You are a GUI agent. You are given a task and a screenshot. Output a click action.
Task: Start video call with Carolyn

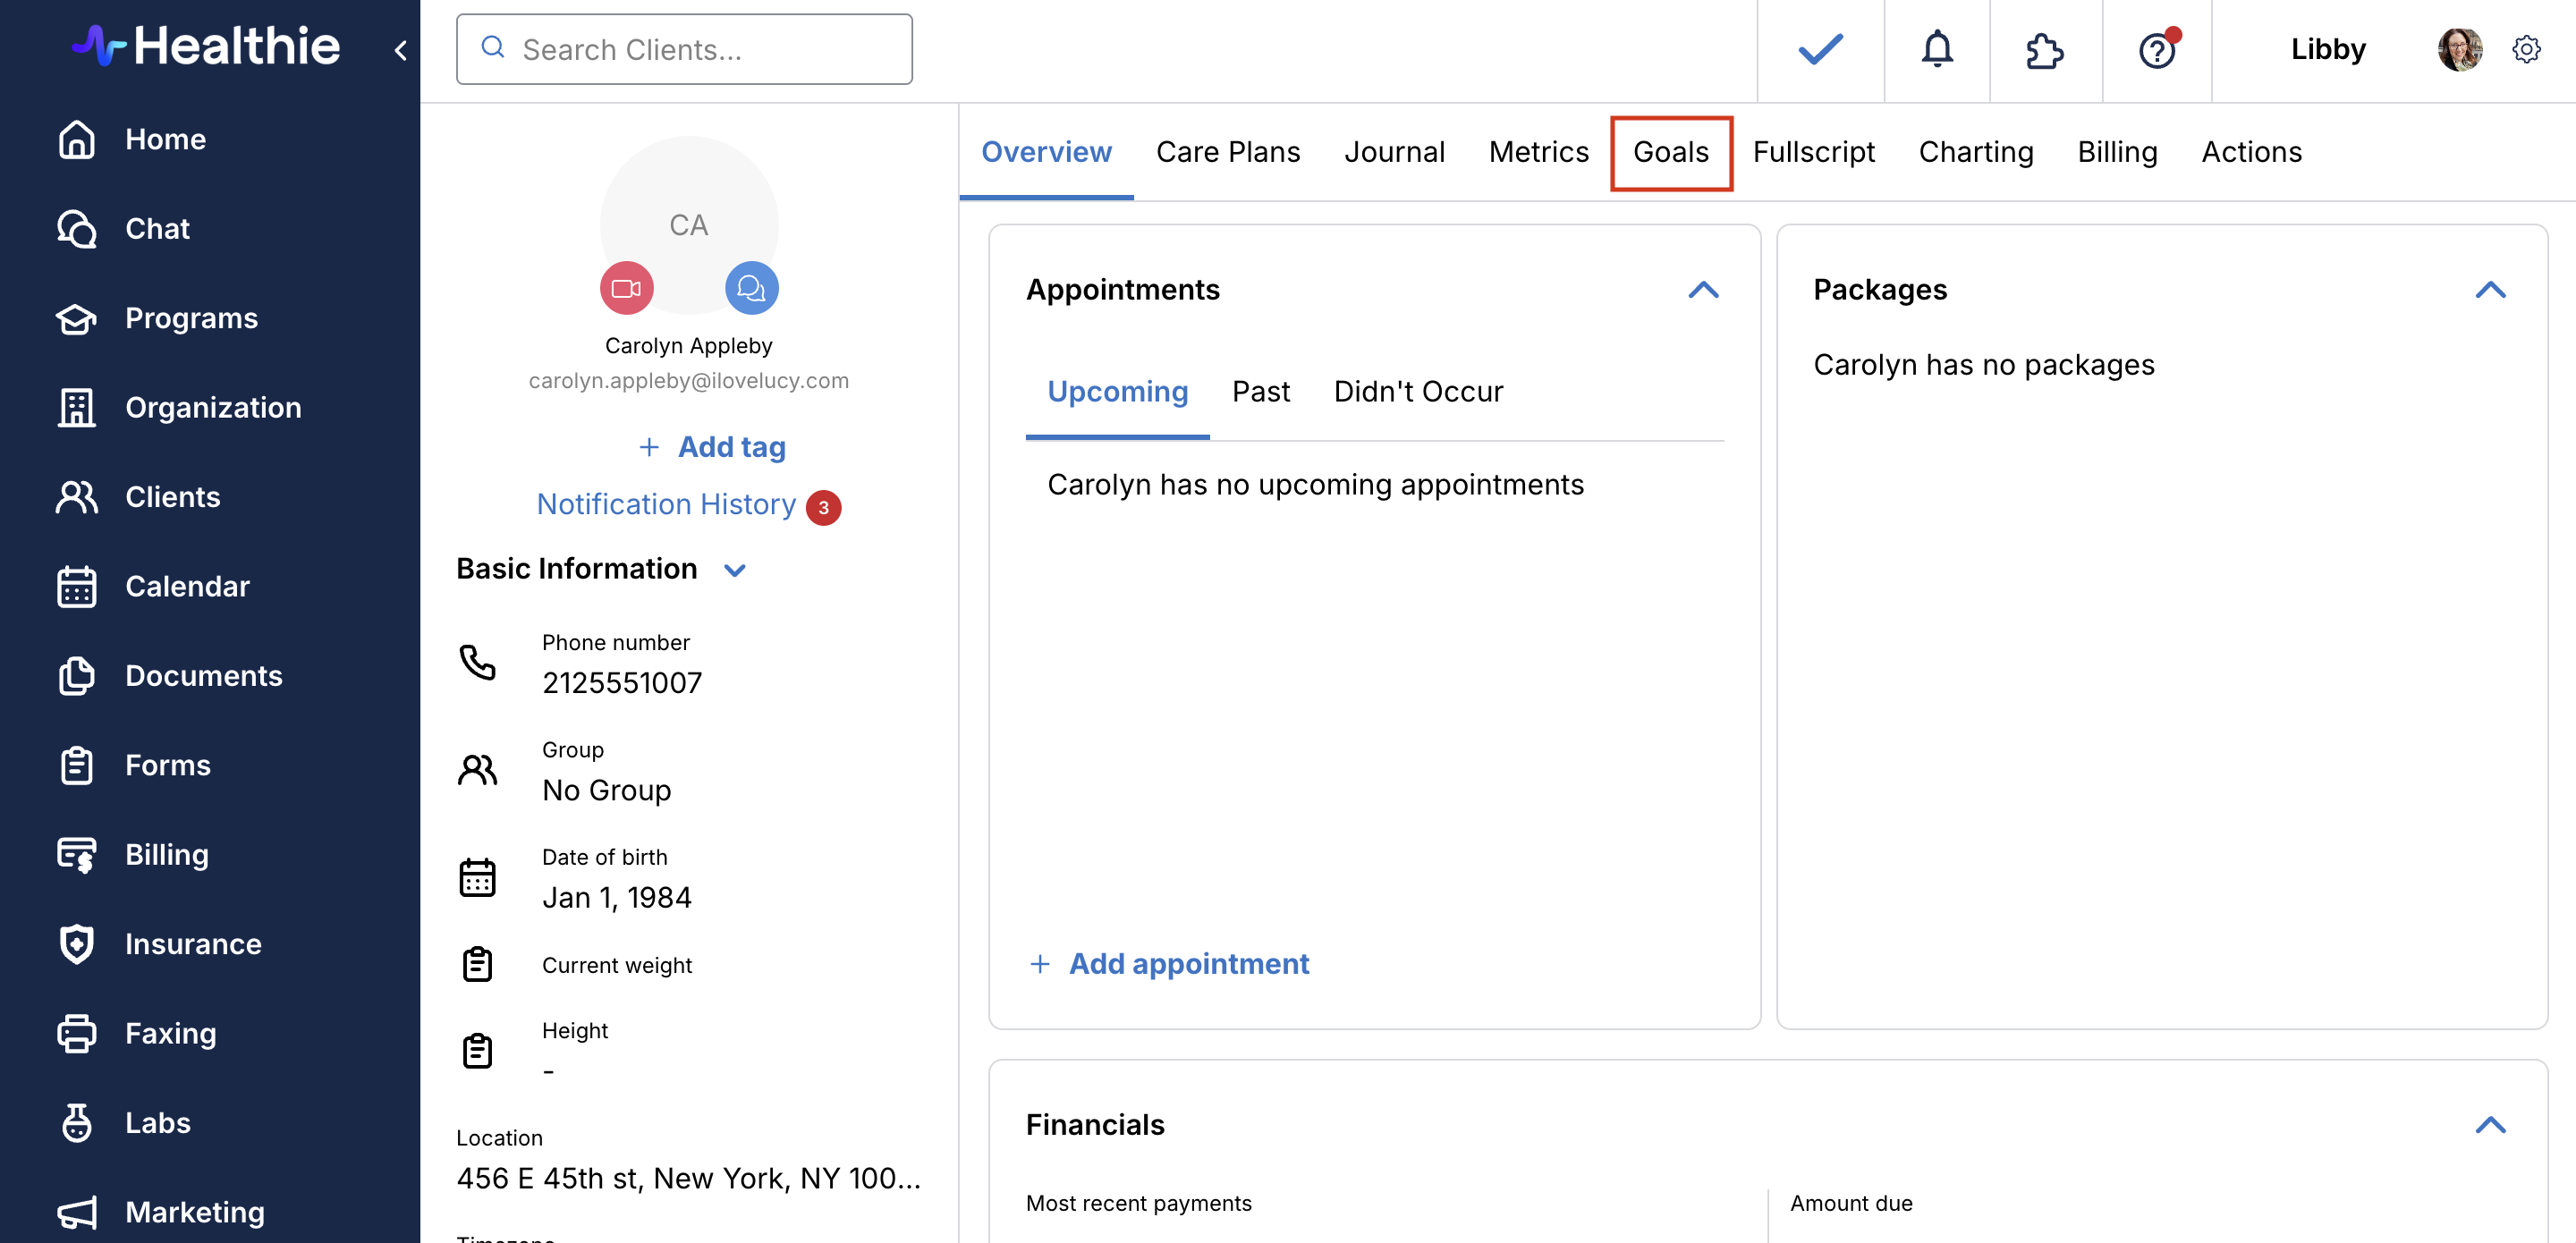point(626,288)
